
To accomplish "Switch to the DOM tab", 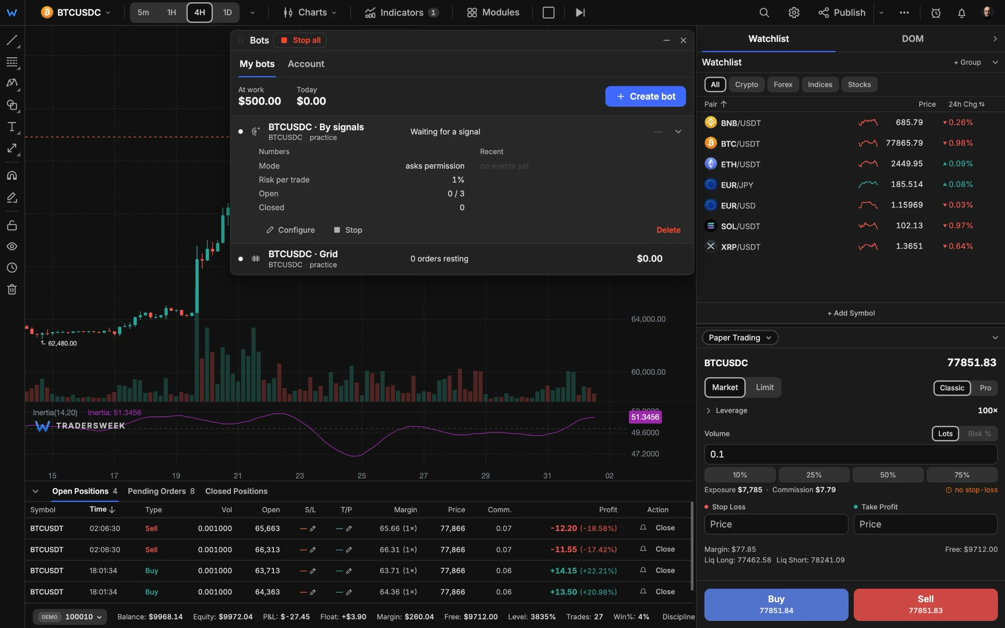I will click(912, 38).
